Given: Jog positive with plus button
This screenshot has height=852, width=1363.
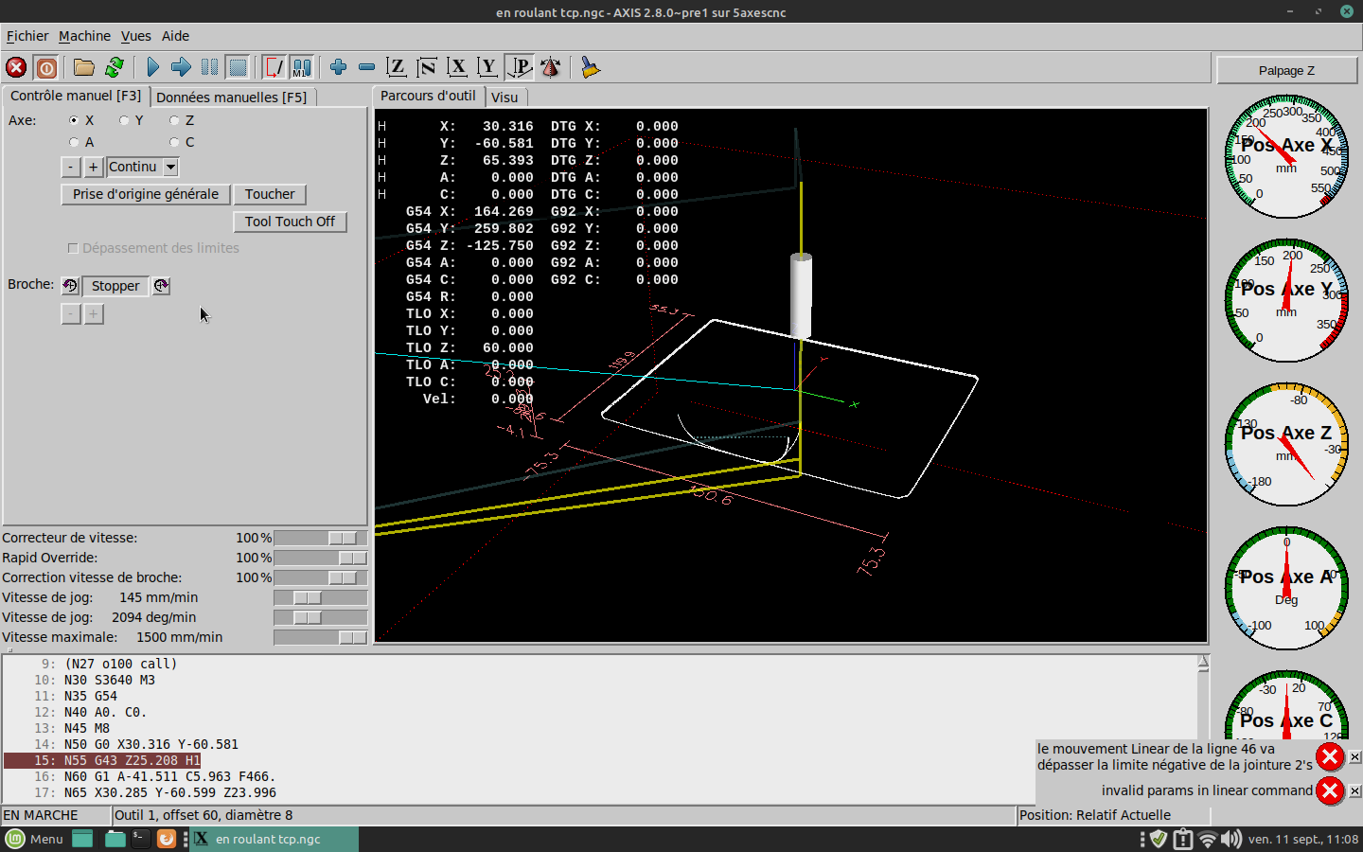Looking at the screenshot, I should point(94,167).
